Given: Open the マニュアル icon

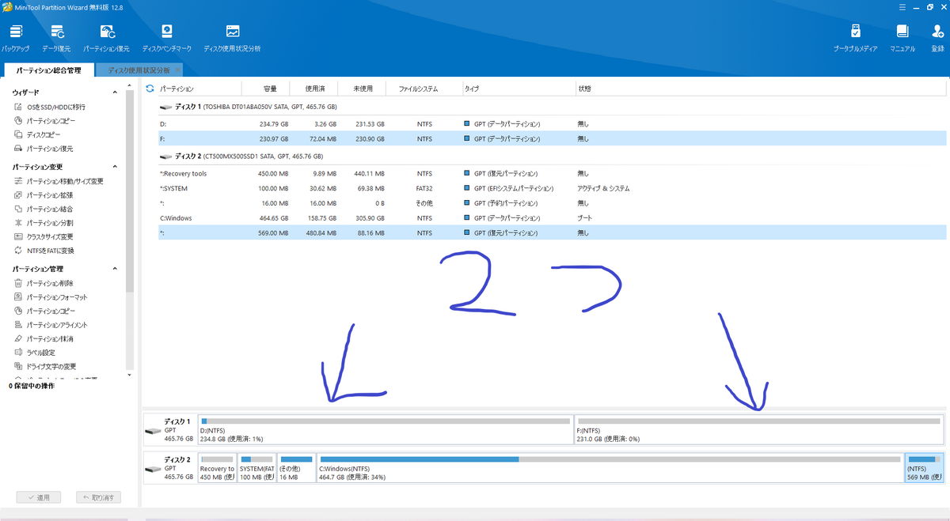Looking at the screenshot, I should click(x=902, y=39).
